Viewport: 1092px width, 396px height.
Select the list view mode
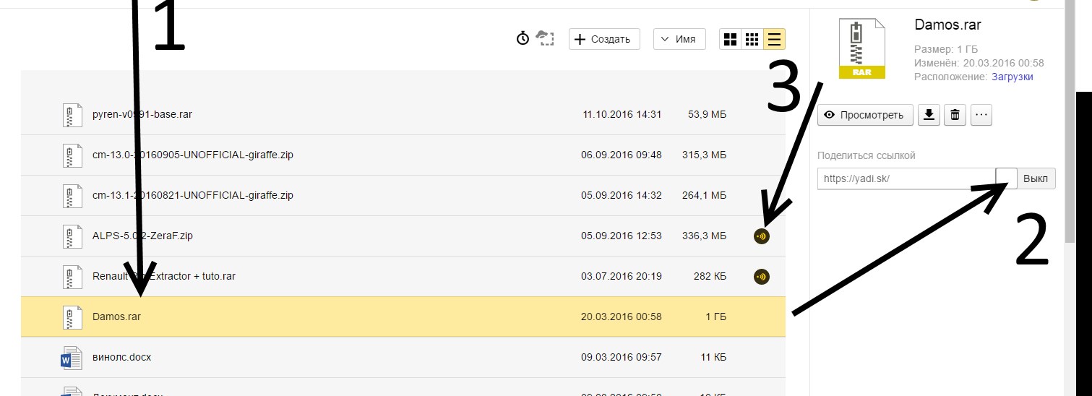[774, 39]
